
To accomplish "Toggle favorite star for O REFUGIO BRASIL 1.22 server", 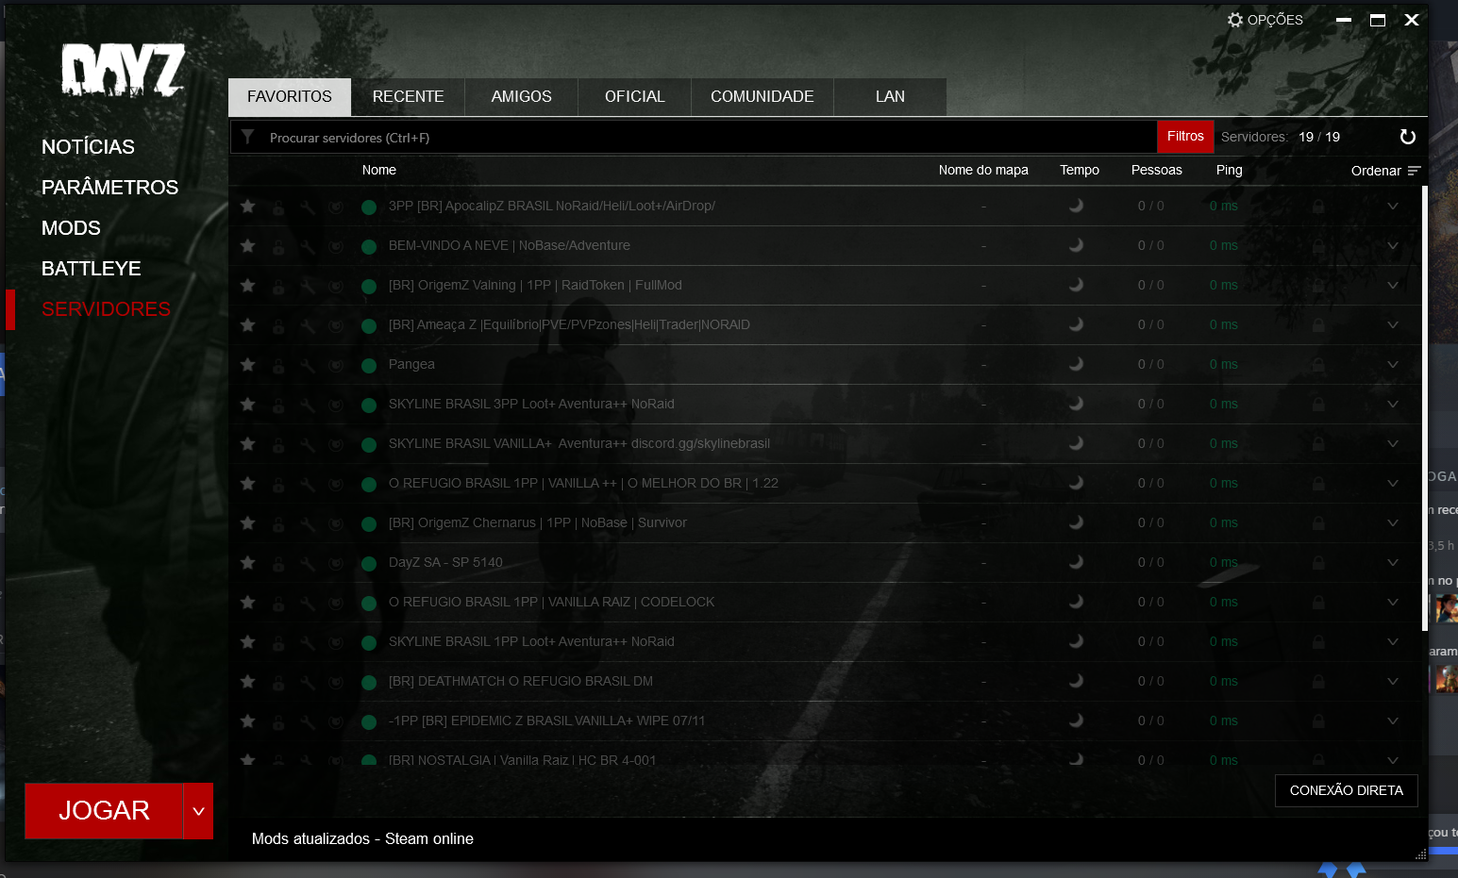I will [247, 483].
